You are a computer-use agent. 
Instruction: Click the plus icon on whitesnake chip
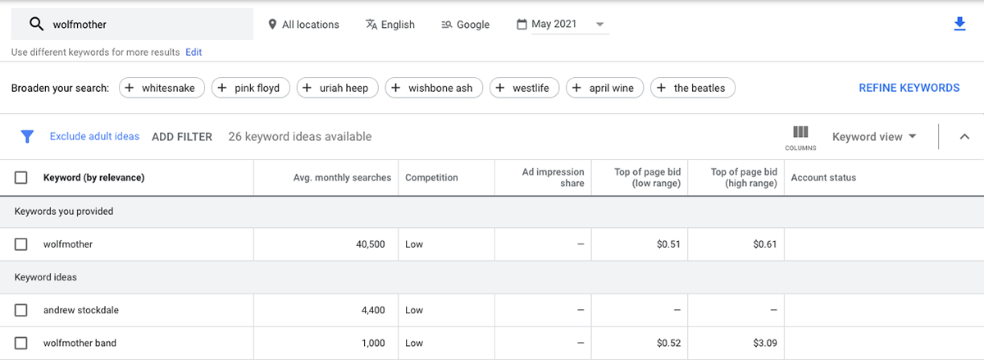coord(130,88)
